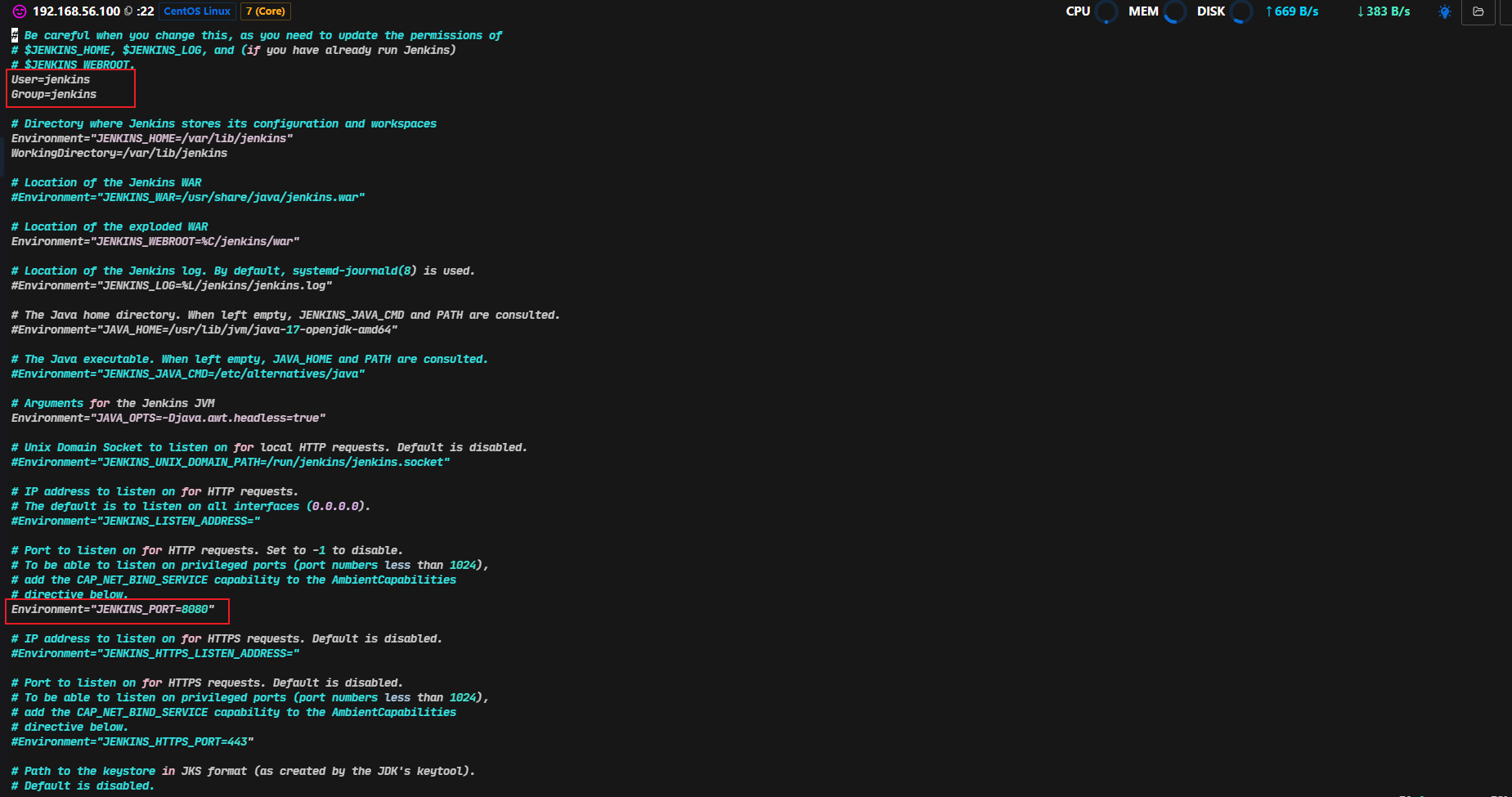This screenshot has height=797, width=1512.
Task: Click the JENKINS_HOME=/var/lib/jenkins Environment line
Action: point(152,138)
